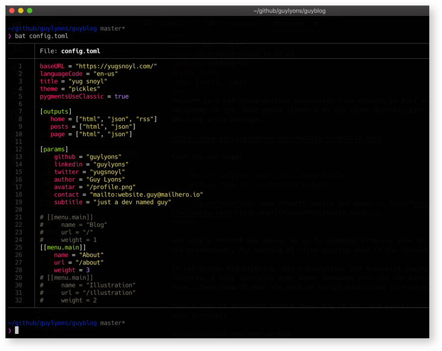
Task: Click the block cursor at the bottom prompt
Action: (x=17, y=330)
